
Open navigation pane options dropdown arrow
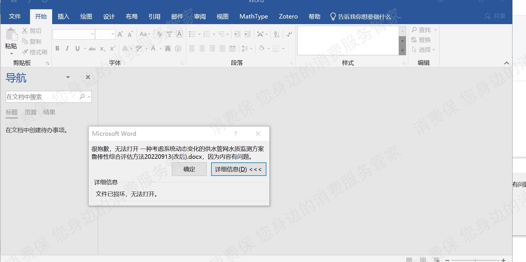pos(68,77)
